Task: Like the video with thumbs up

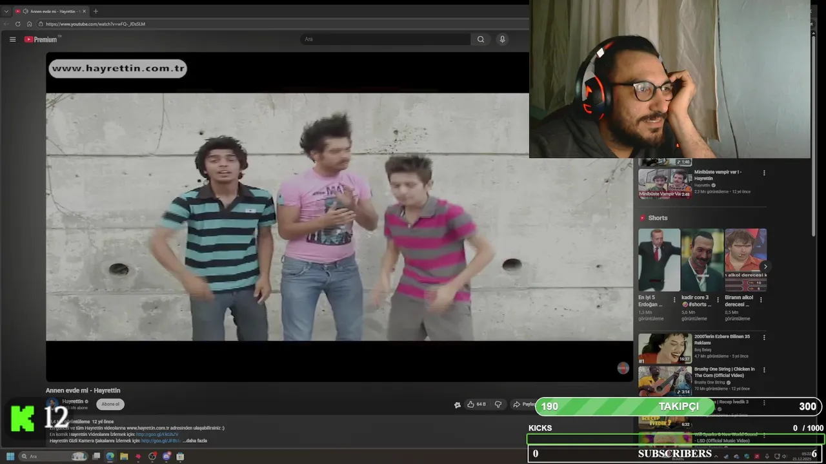Action: 476,404
